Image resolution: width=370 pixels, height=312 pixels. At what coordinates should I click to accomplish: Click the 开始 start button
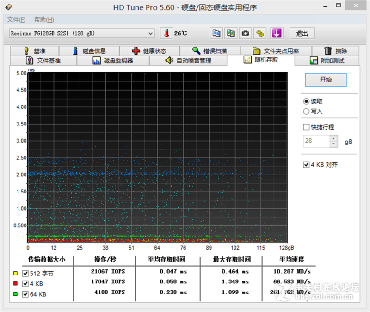tap(326, 79)
